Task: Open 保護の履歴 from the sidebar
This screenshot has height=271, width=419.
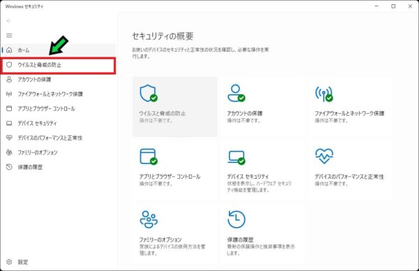Action: [x=58, y=167]
